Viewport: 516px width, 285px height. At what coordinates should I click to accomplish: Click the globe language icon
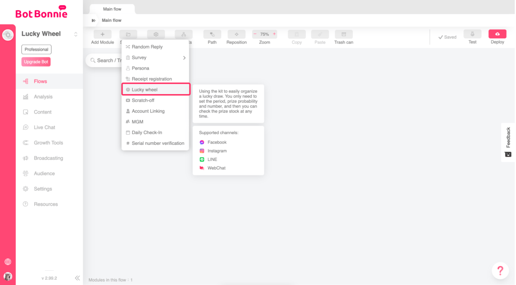click(x=8, y=262)
